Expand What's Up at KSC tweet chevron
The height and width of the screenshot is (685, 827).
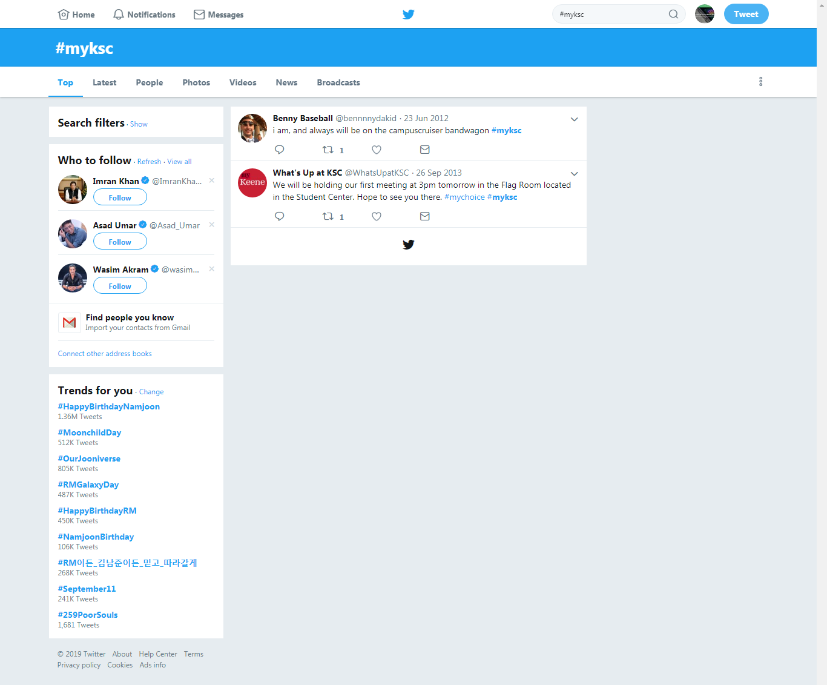pyautogui.click(x=575, y=174)
